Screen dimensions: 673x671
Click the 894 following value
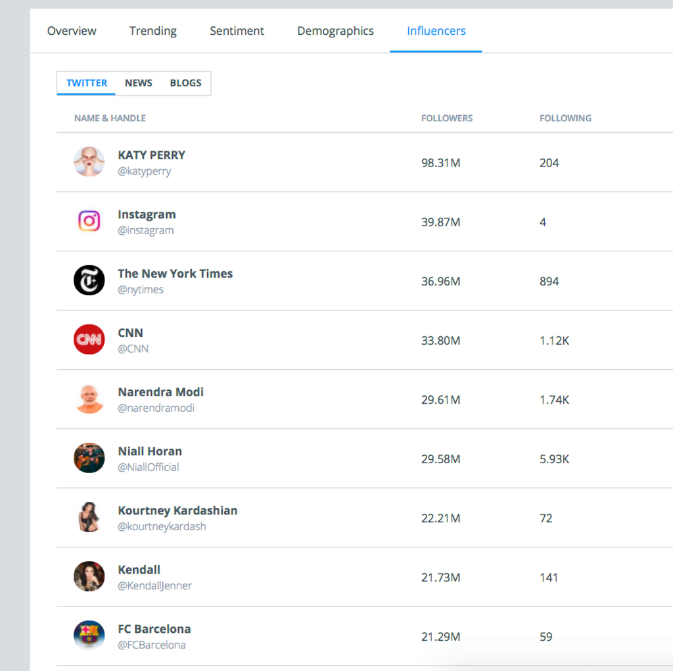pyautogui.click(x=549, y=282)
